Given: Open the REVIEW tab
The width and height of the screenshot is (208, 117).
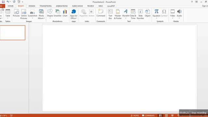Looking at the screenshot, I should click(91, 6).
